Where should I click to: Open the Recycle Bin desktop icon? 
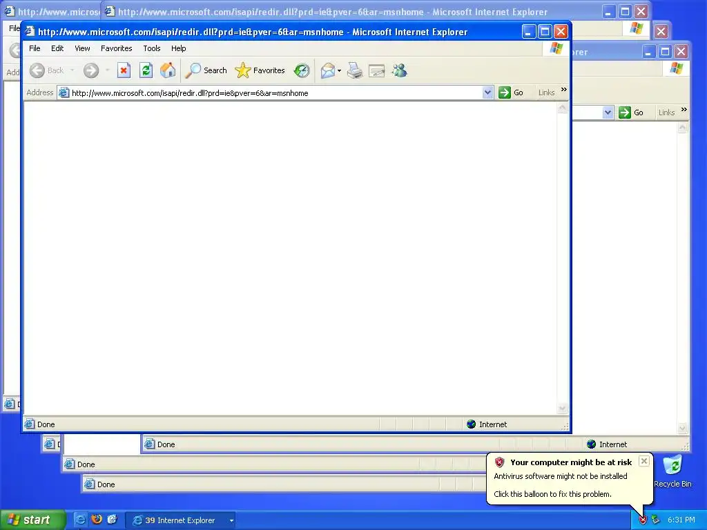(x=672, y=471)
